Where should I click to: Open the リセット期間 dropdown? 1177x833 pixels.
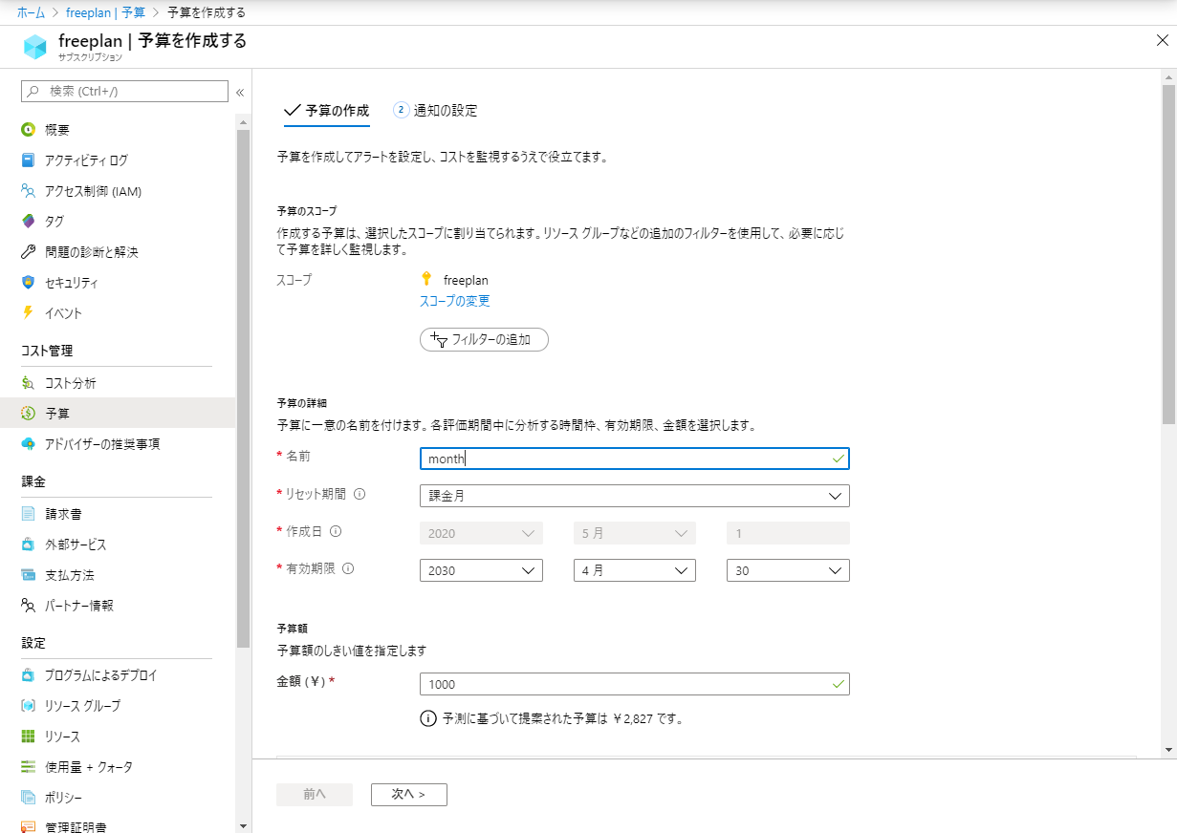point(634,496)
